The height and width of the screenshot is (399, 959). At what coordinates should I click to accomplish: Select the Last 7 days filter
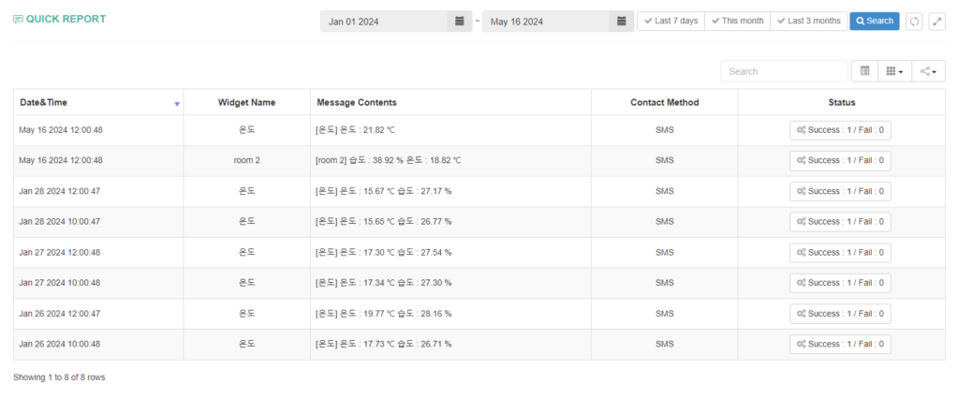671,21
